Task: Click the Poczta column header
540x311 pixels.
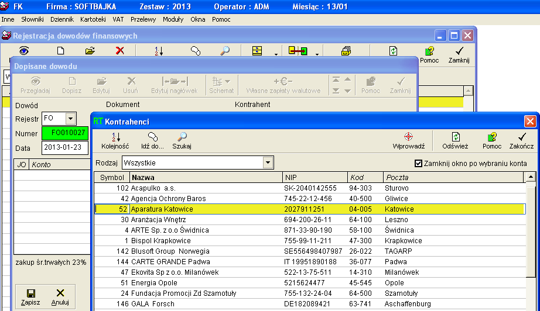Action: pyautogui.click(x=453, y=177)
